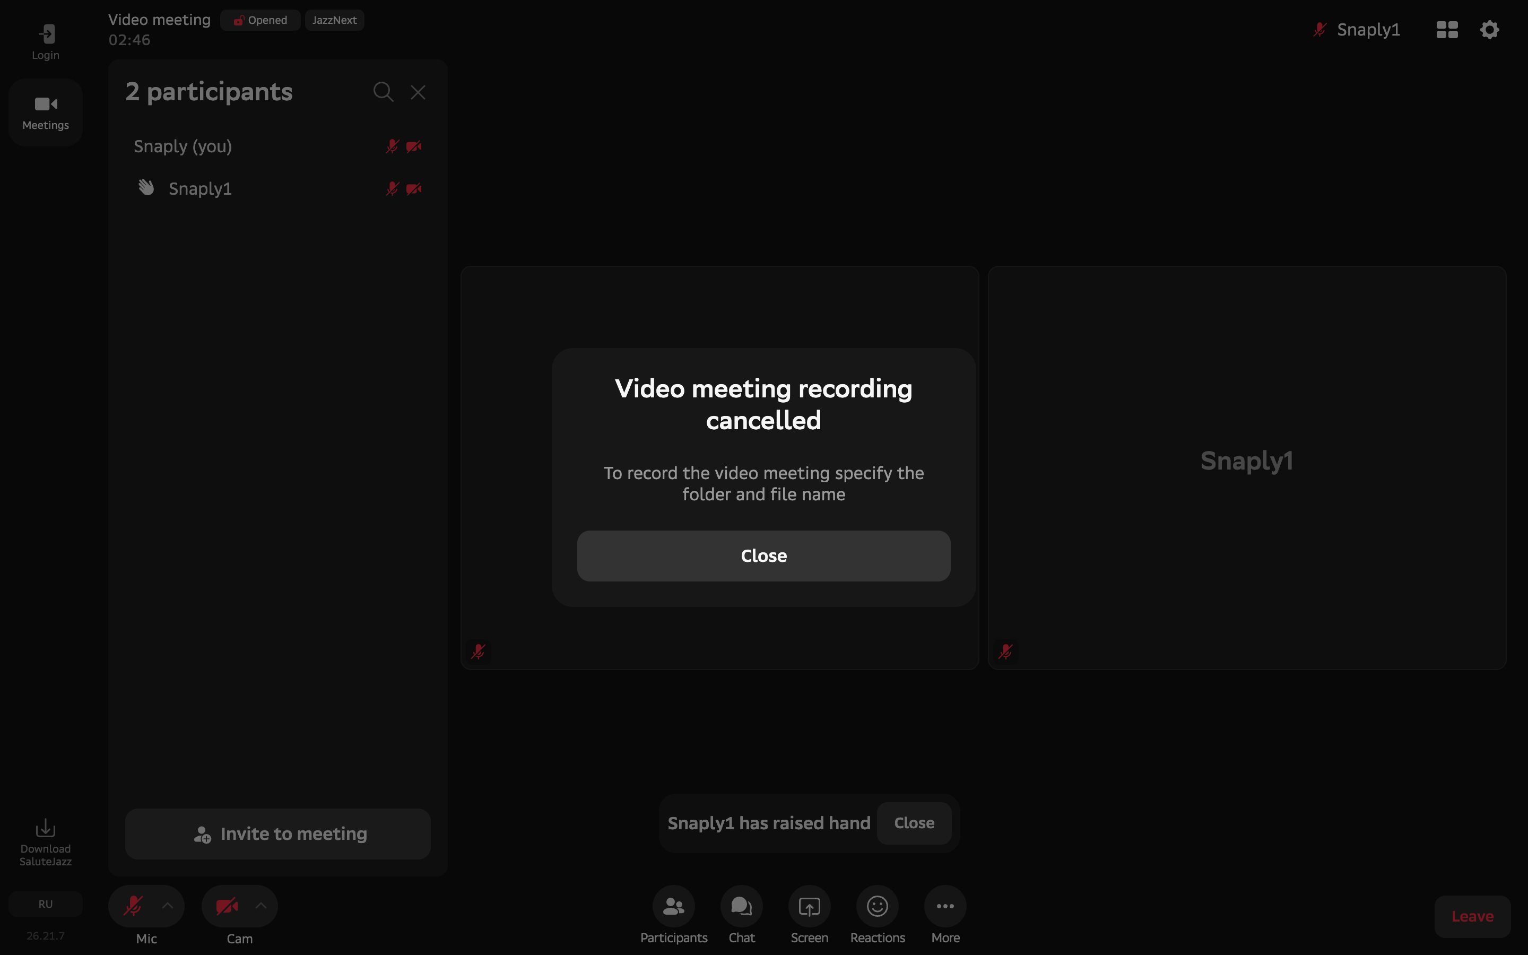Invite someone to the meeting
Viewport: 1528px width, 955px height.
(x=278, y=834)
